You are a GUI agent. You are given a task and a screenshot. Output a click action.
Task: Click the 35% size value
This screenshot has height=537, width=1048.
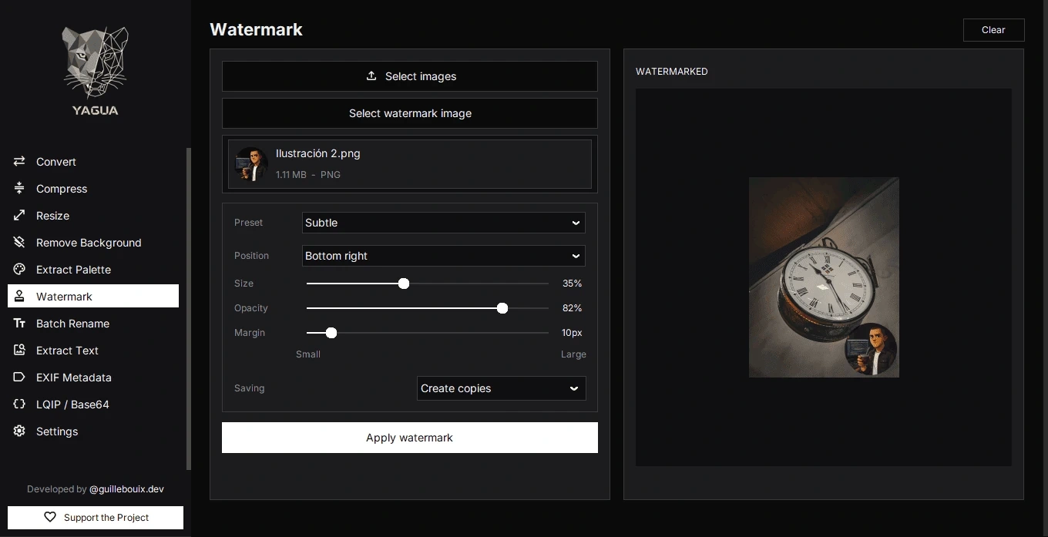pyautogui.click(x=572, y=284)
